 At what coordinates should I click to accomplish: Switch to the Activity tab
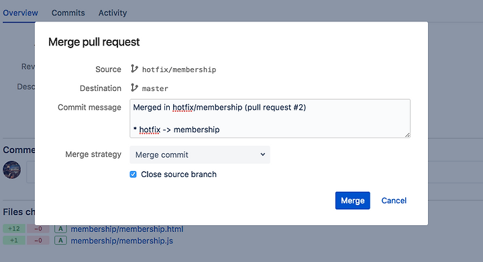(x=113, y=13)
